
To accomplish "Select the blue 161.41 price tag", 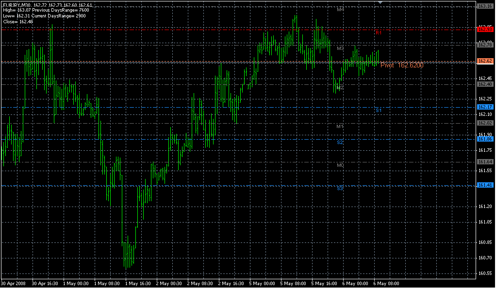I will pos(485,185).
